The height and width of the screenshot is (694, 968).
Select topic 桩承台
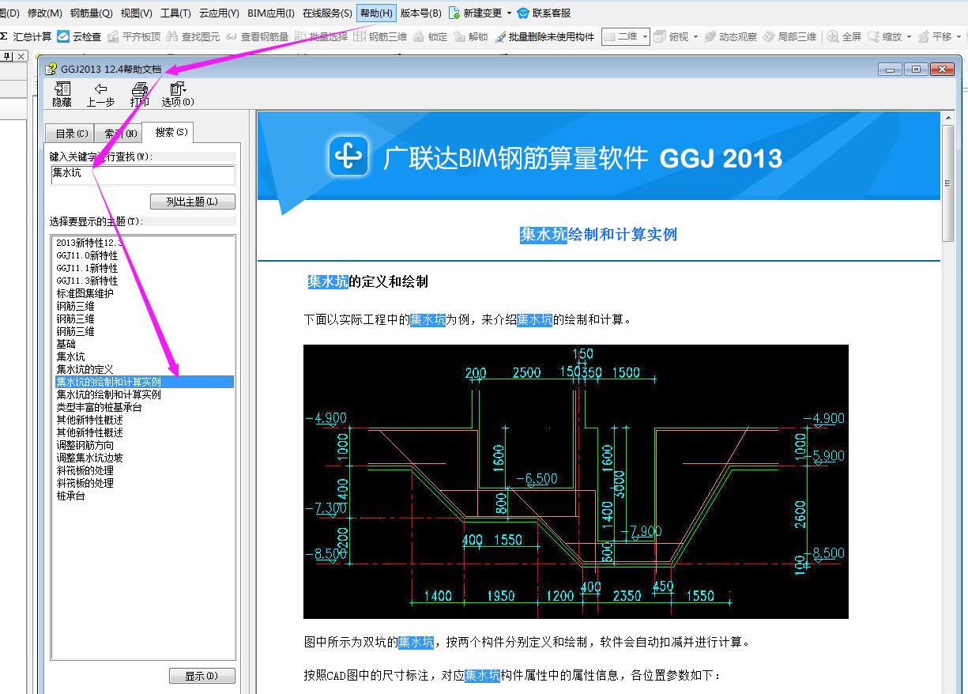[70, 496]
